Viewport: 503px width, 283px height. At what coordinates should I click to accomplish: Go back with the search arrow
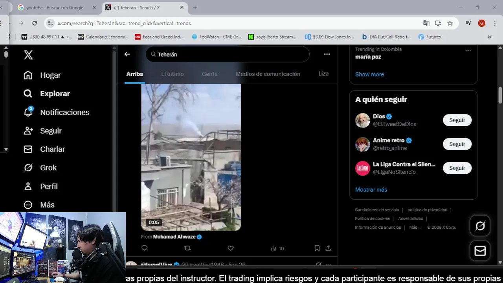pos(127,54)
